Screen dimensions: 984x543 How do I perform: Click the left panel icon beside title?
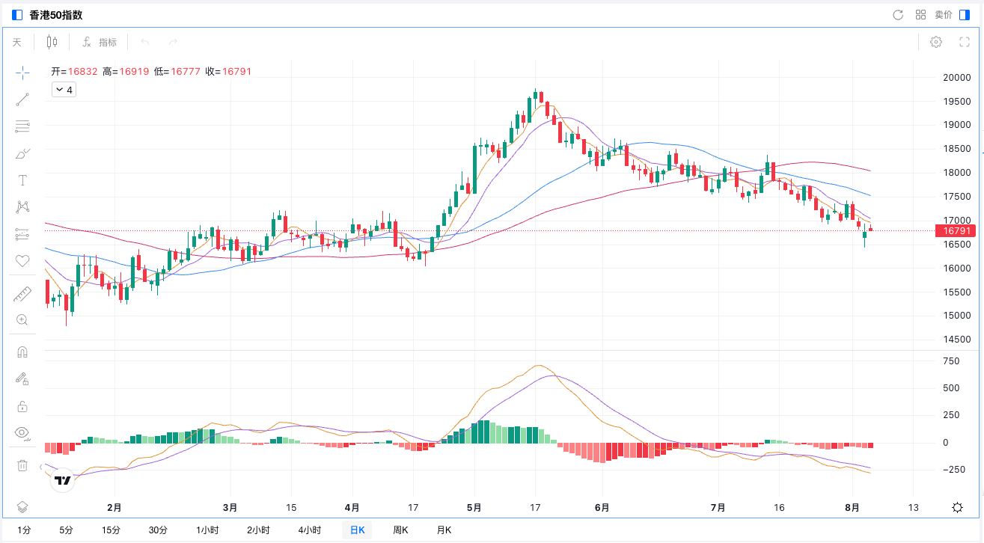tap(17, 14)
